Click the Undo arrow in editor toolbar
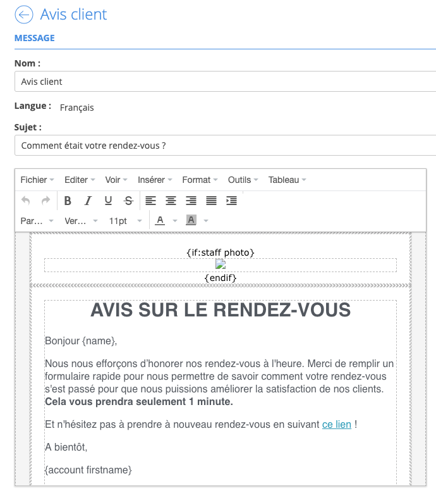This screenshot has width=436, height=493. coord(26,201)
